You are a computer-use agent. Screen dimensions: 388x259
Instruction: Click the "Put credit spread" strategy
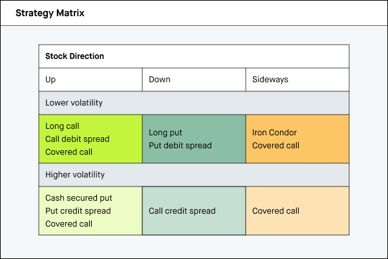tap(78, 211)
